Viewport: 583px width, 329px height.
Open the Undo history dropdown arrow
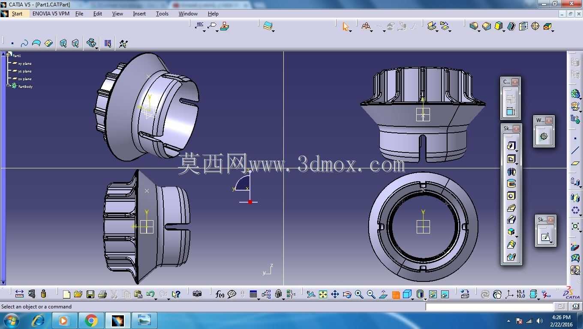[x=156, y=299]
